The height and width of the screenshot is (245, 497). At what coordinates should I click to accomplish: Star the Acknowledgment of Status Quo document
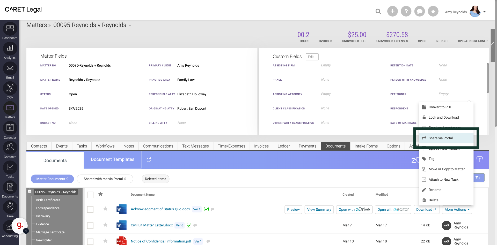pos(105,209)
